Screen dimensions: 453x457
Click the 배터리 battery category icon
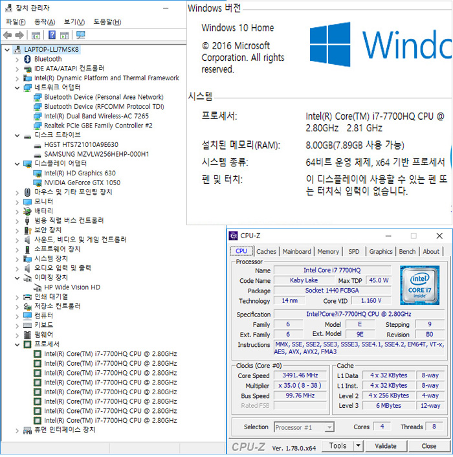click(27, 211)
